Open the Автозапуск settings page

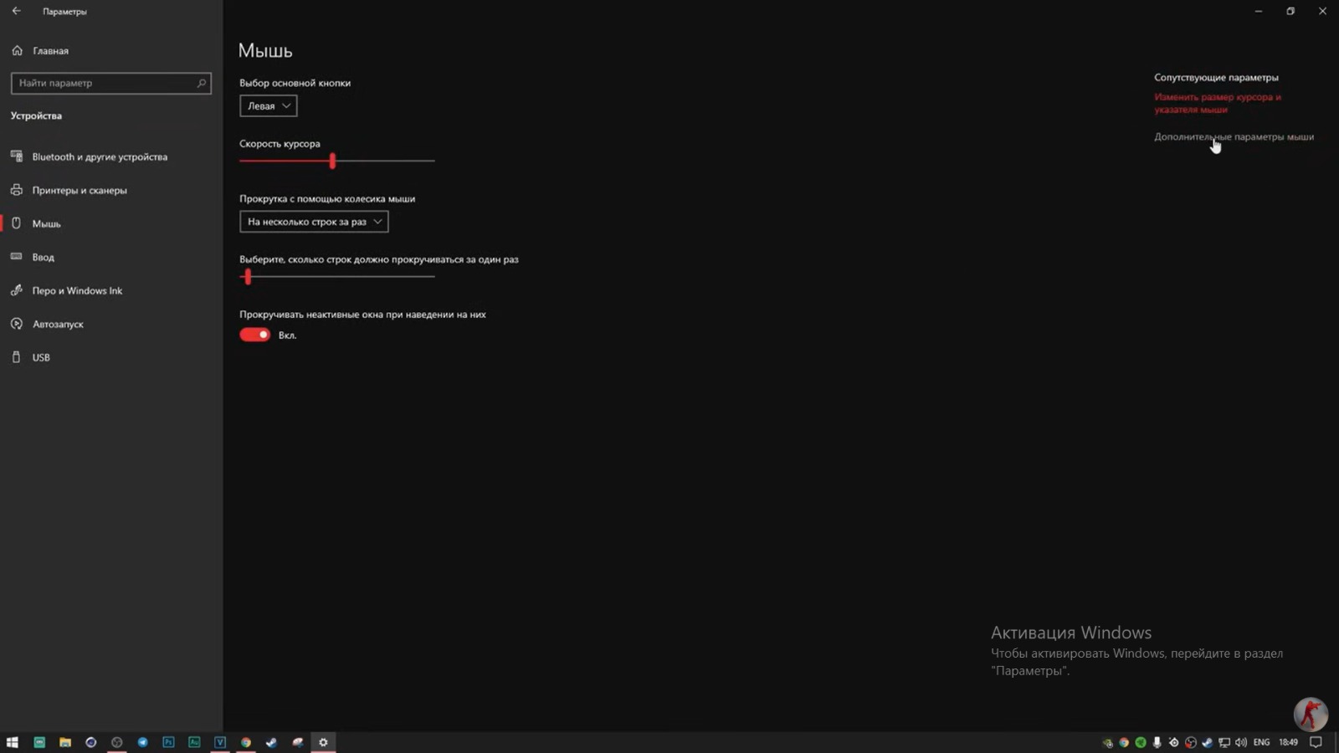58,324
